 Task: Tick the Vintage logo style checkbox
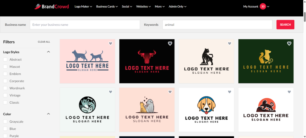(5, 95)
